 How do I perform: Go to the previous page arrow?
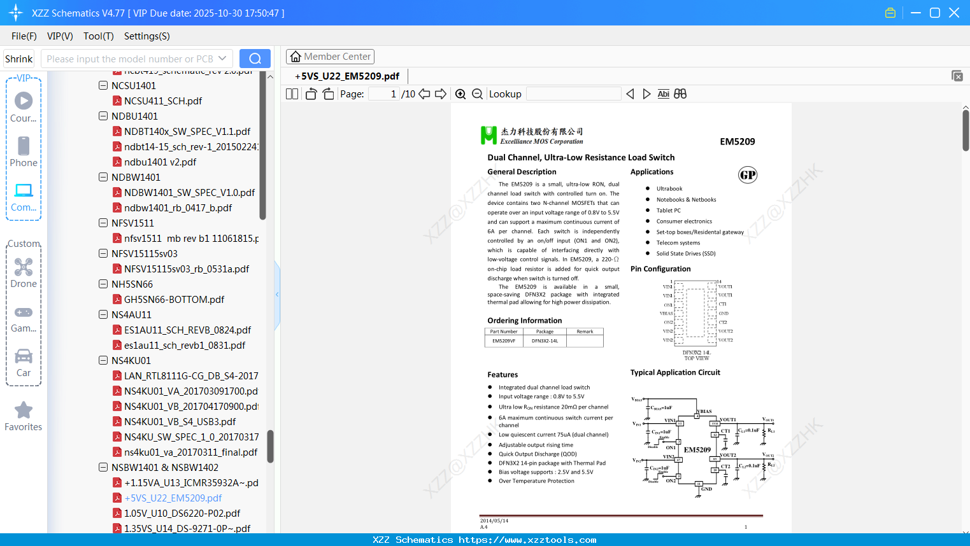coord(424,94)
